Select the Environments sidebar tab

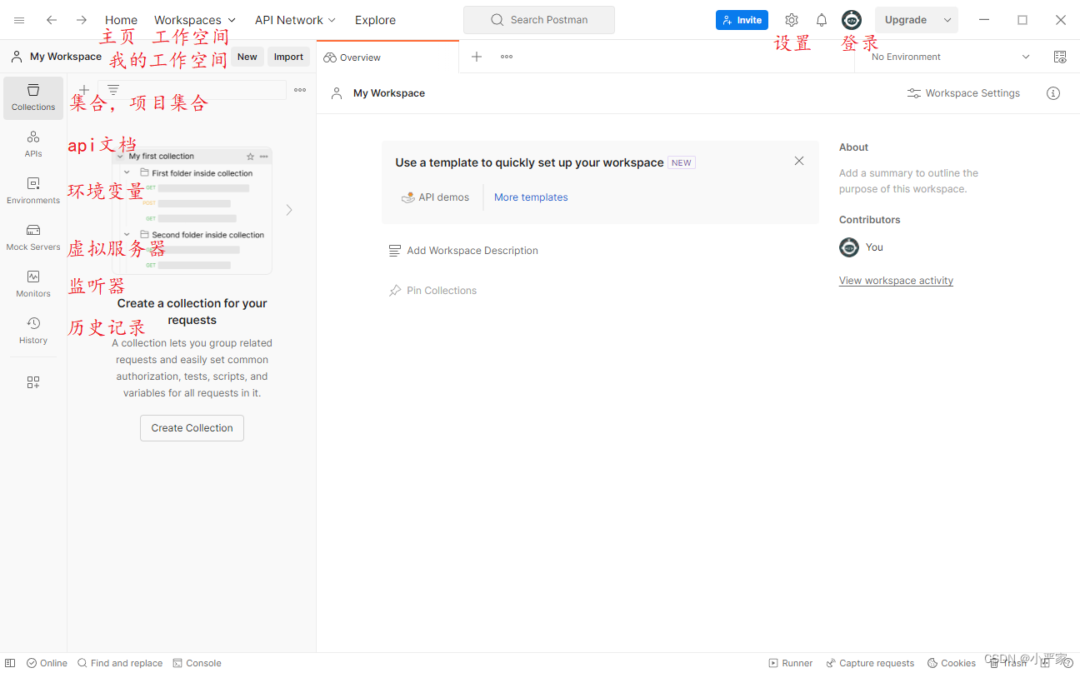[33, 191]
